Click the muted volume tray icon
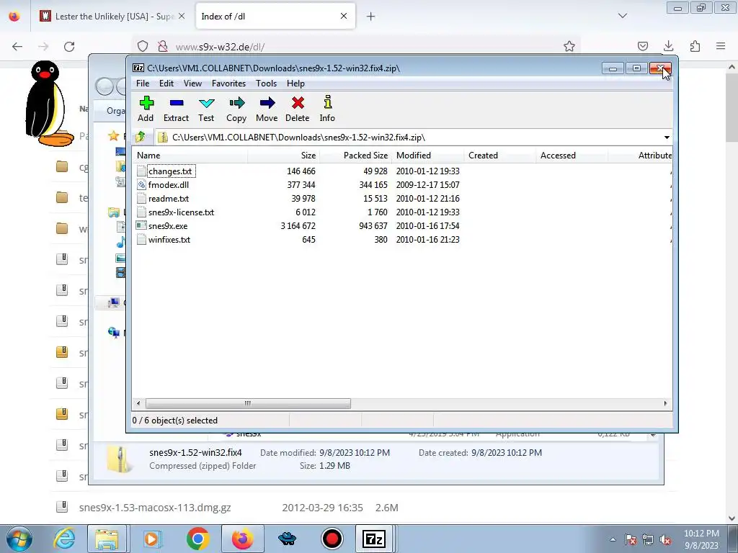Screen dimensions: 738x553 pyautogui.click(x=665, y=540)
